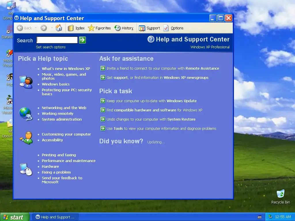Open compatible hardware and software link
This screenshot has height=221, width=295.
[154, 110]
